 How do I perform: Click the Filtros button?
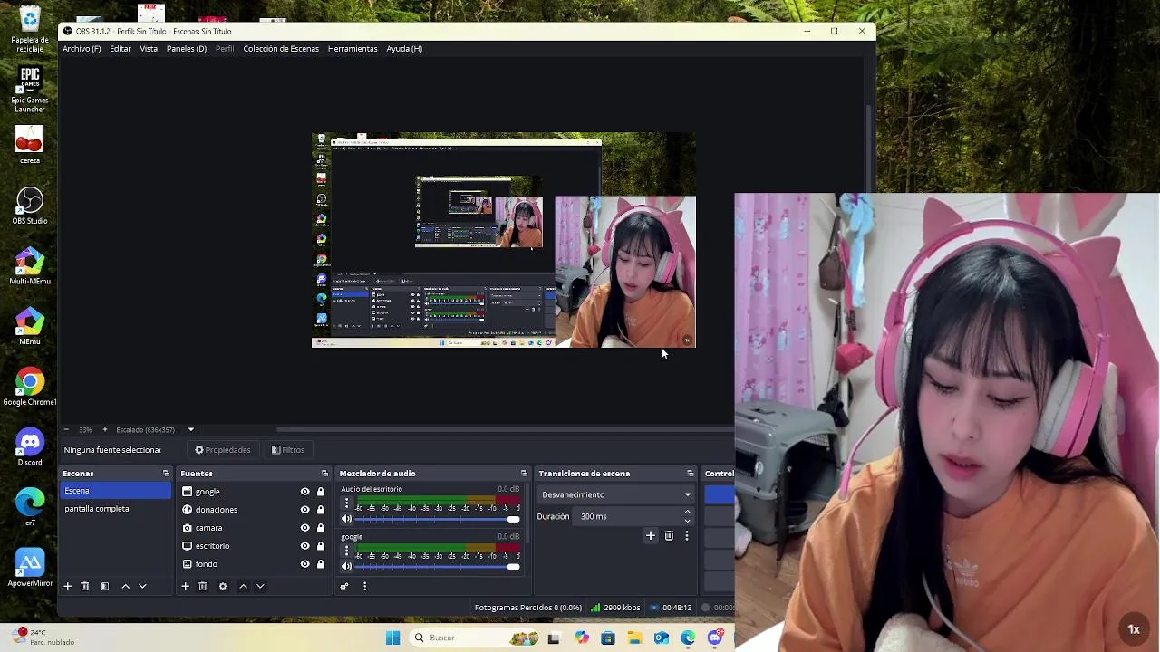(x=288, y=450)
